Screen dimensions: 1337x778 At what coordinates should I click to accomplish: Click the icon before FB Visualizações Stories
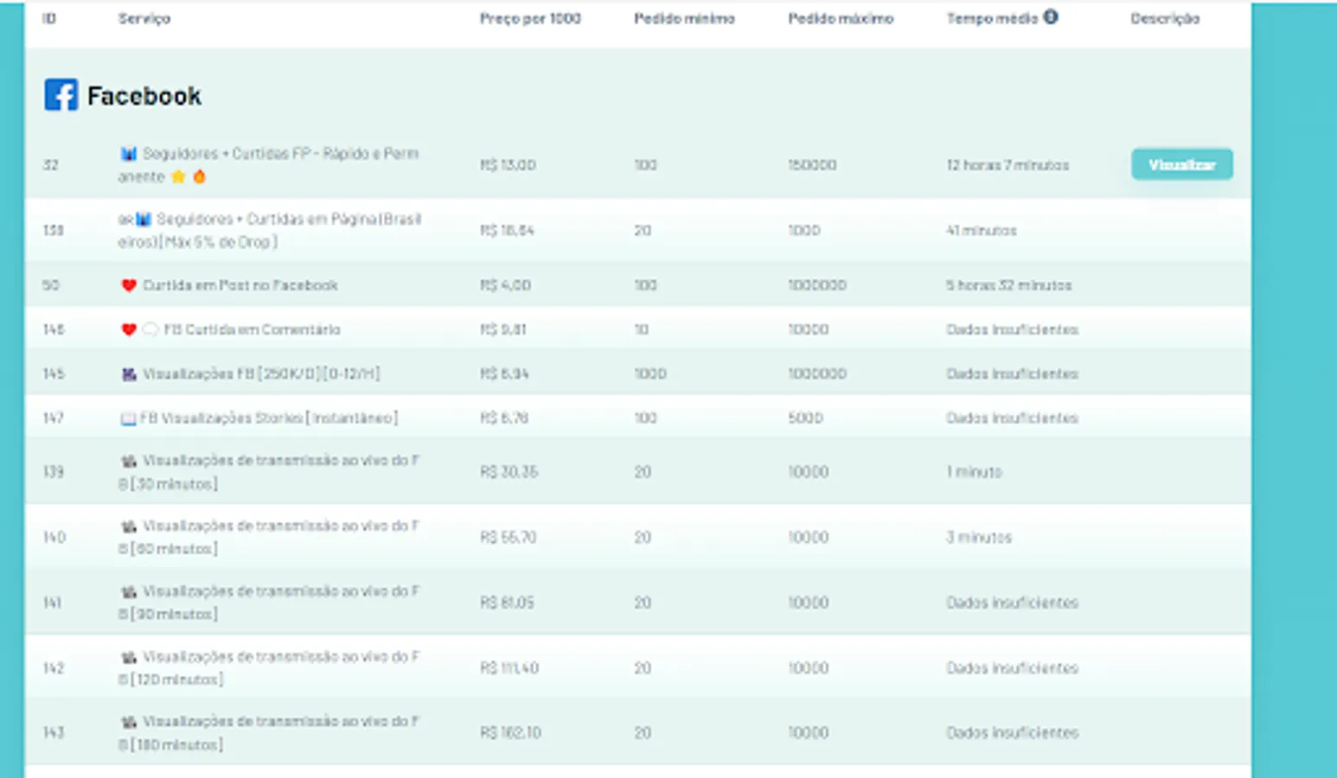pos(128,418)
